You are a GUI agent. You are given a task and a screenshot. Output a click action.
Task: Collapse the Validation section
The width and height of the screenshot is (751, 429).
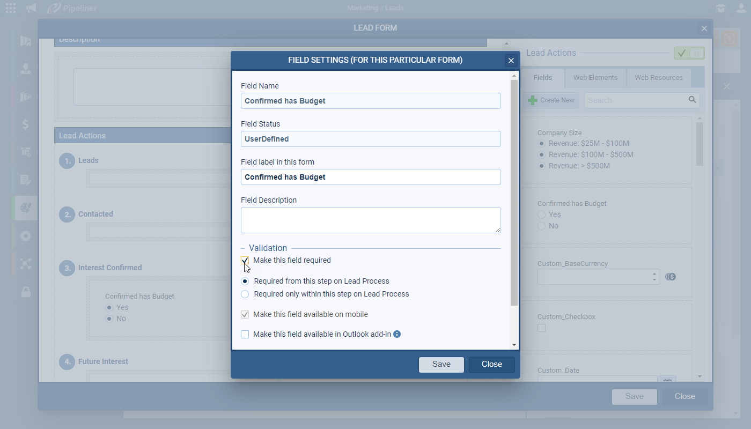(243, 248)
